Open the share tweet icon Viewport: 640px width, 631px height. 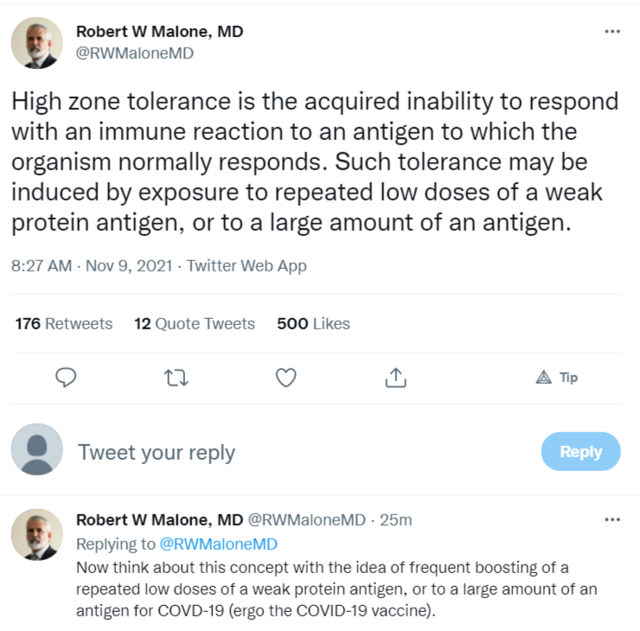click(x=395, y=378)
